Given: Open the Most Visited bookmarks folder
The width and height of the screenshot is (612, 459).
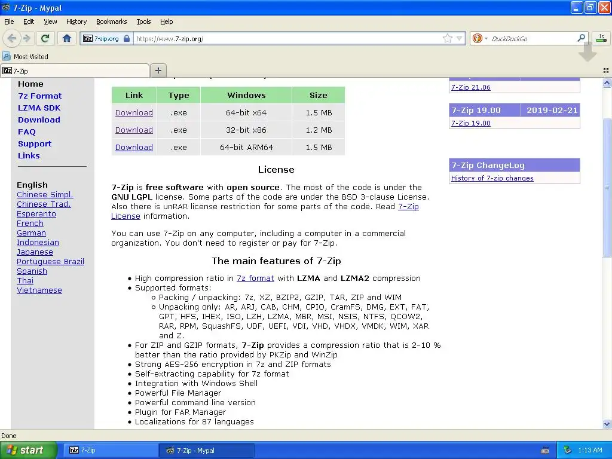Looking at the screenshot, I should pyautogui.click(x=25, y=57).
